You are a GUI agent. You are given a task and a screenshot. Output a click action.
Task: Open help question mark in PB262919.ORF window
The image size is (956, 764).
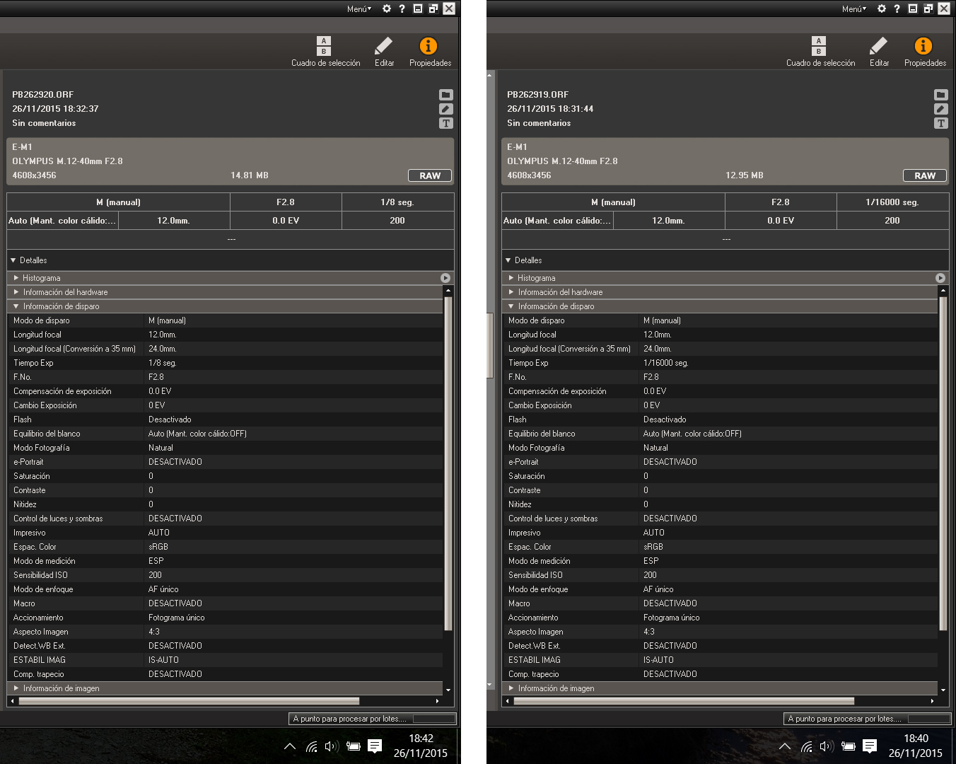[897, 8]
